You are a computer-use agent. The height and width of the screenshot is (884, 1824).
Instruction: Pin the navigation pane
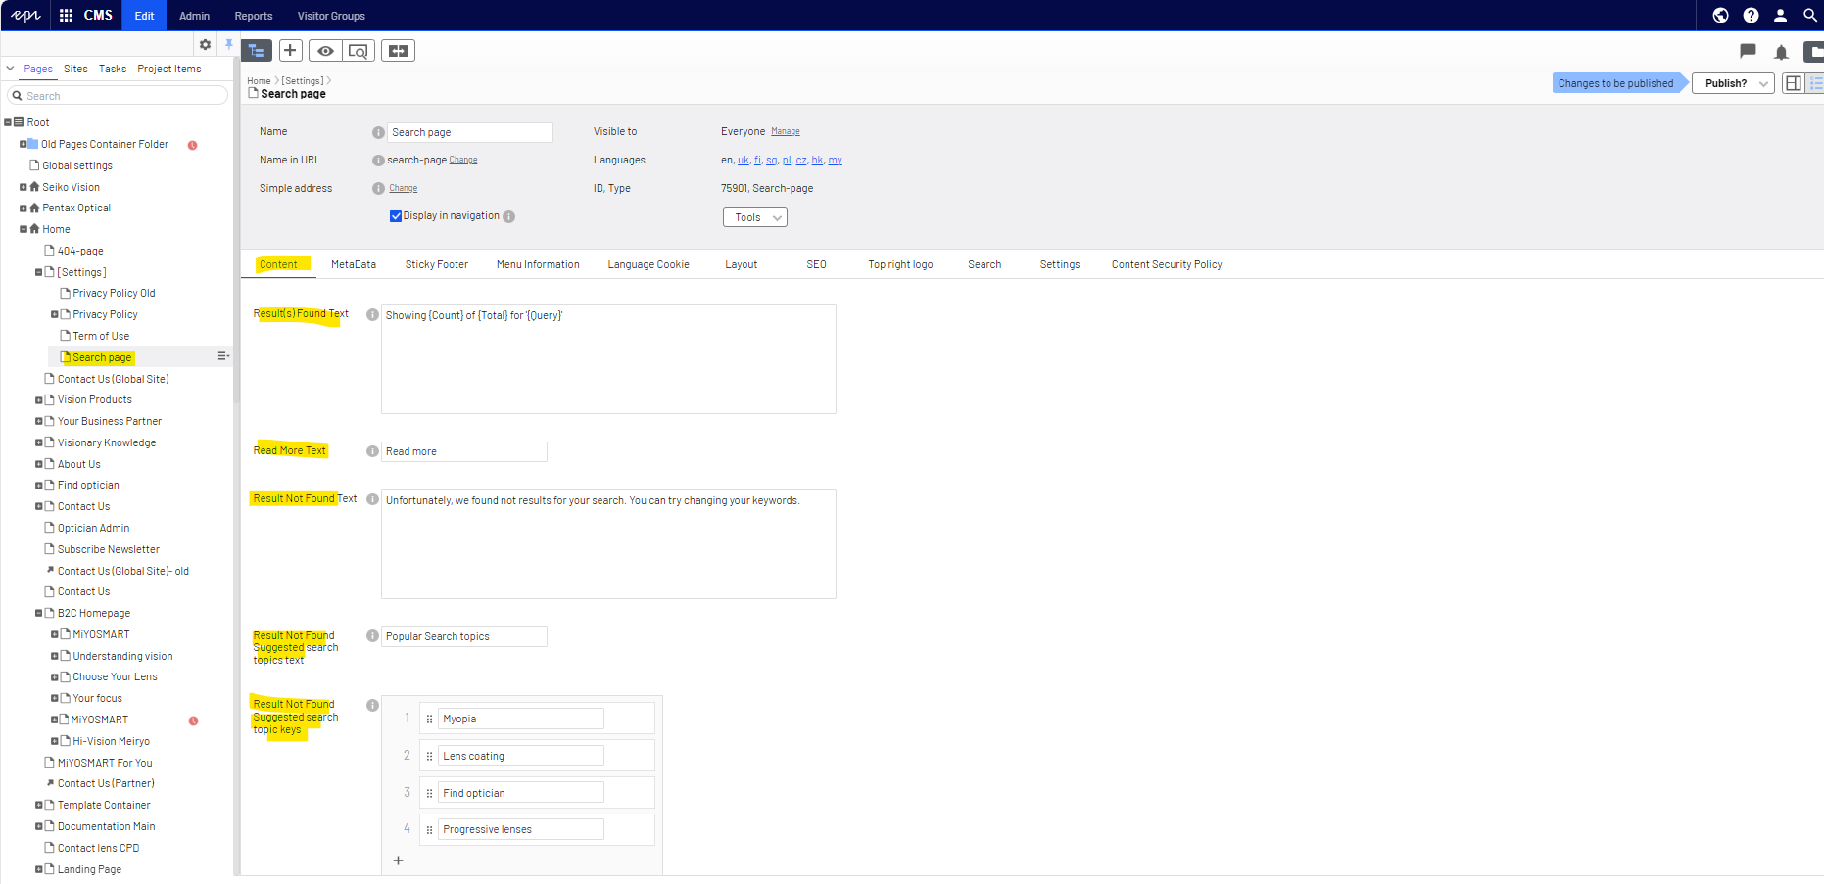[x=229, y=44]
